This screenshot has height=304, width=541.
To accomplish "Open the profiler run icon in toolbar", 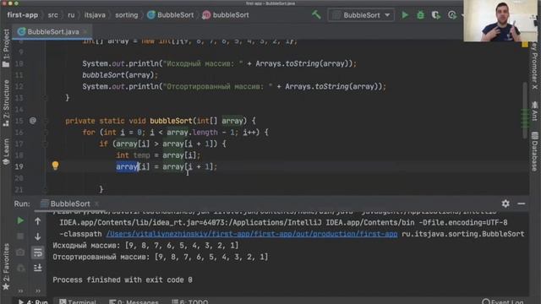I will point(452,15).
